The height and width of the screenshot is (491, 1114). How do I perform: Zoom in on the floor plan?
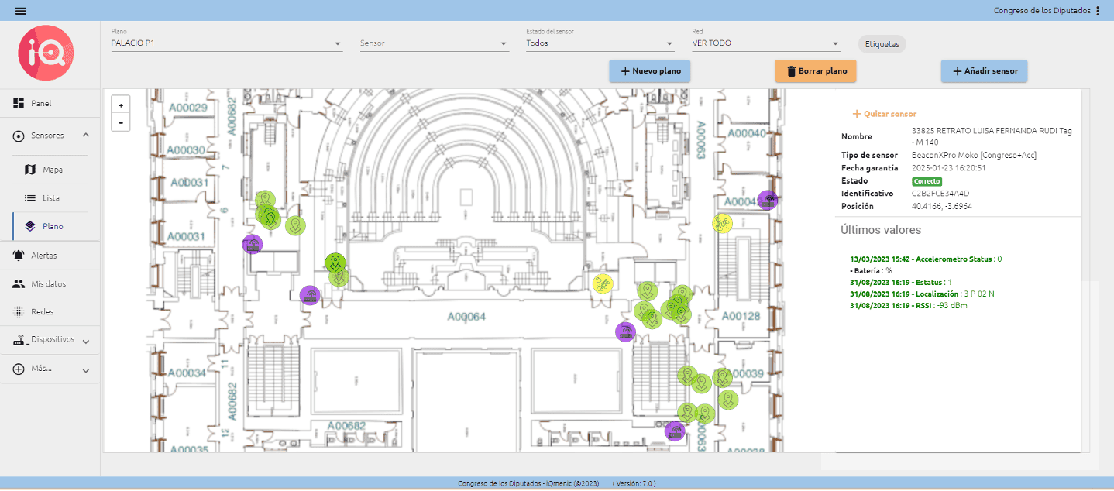coord(121,105)
